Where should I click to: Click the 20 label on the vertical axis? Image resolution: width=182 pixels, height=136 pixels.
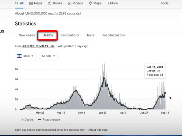click(x=17, y=99)
